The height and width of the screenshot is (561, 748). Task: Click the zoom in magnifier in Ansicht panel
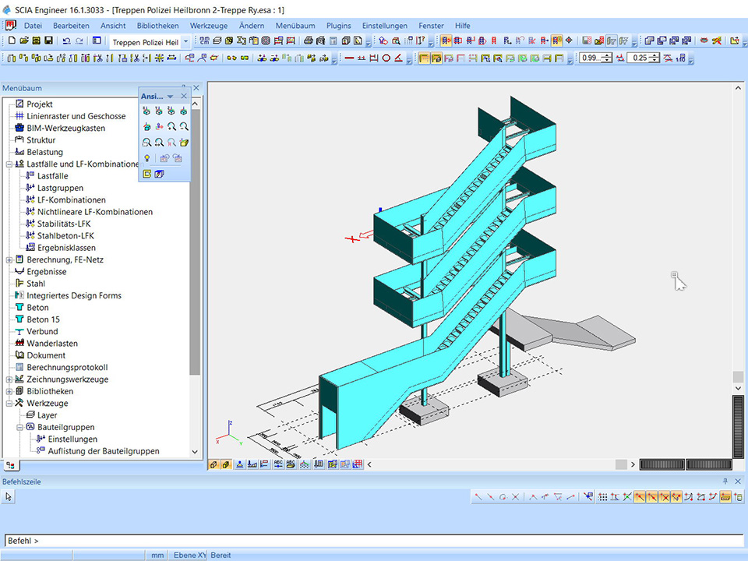click(171, 126)
